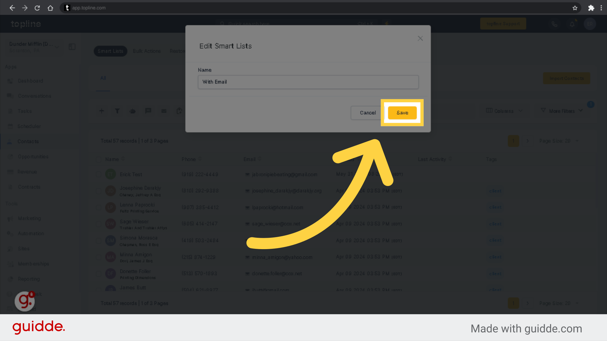
Task: Open the Smart Lists tab
Action: pos(110,51)
